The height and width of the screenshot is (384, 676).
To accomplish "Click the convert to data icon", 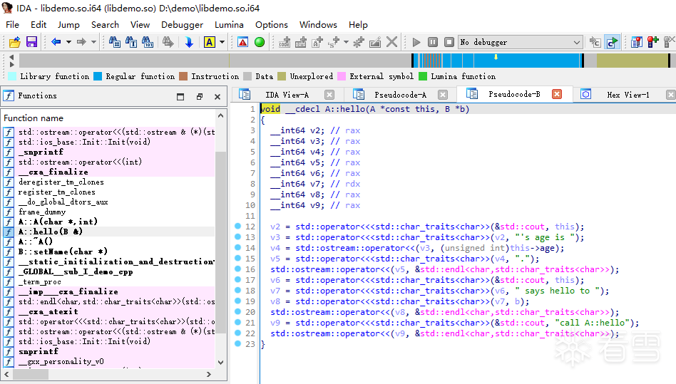I will [x=300, y=42].
